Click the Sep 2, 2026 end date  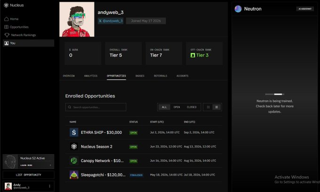(199, 132)
